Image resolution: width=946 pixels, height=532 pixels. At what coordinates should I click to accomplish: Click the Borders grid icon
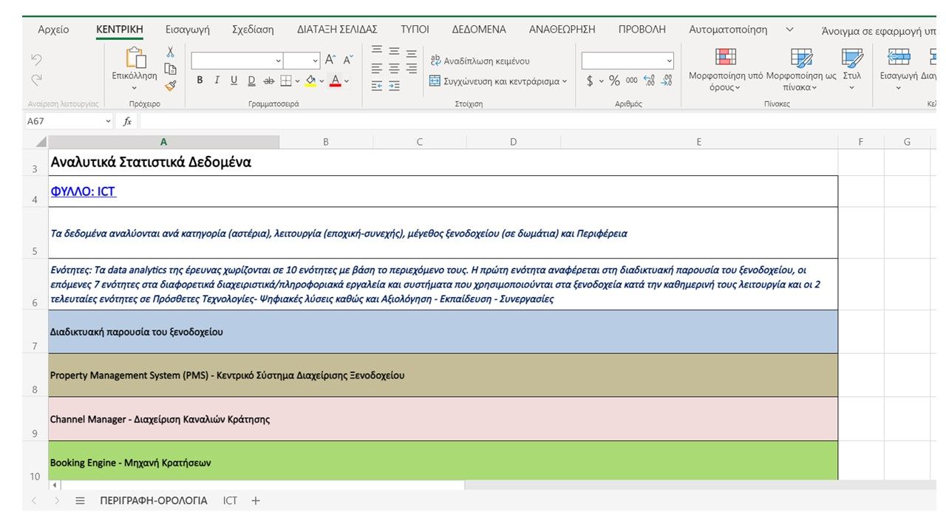pos(286,81)
